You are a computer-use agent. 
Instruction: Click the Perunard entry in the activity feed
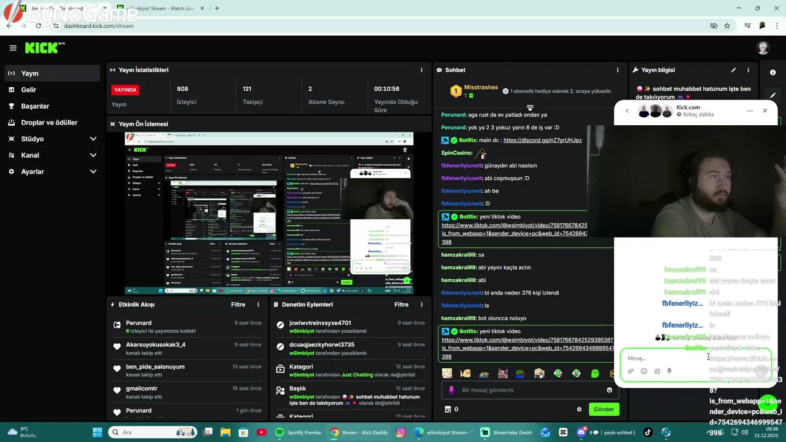pos(187,327)
